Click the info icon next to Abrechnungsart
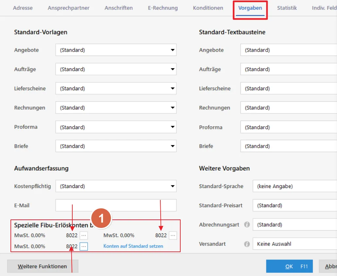The height and width of the screenshot is (276, 337). click(x=247, y=225)
